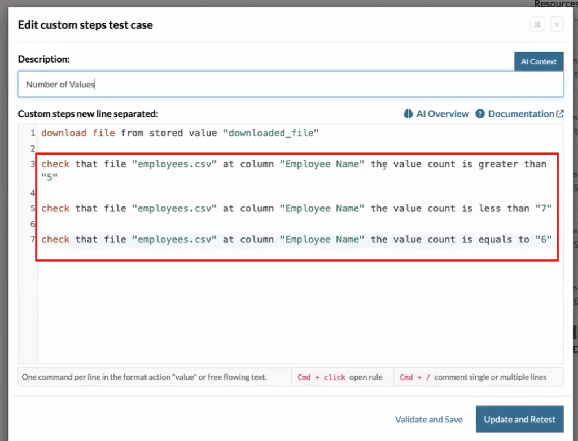This screenshot has width=578, height=441.
Task: Click the "6" value in the equals to step
Action: pyautogui.click(x=542, y=240)
